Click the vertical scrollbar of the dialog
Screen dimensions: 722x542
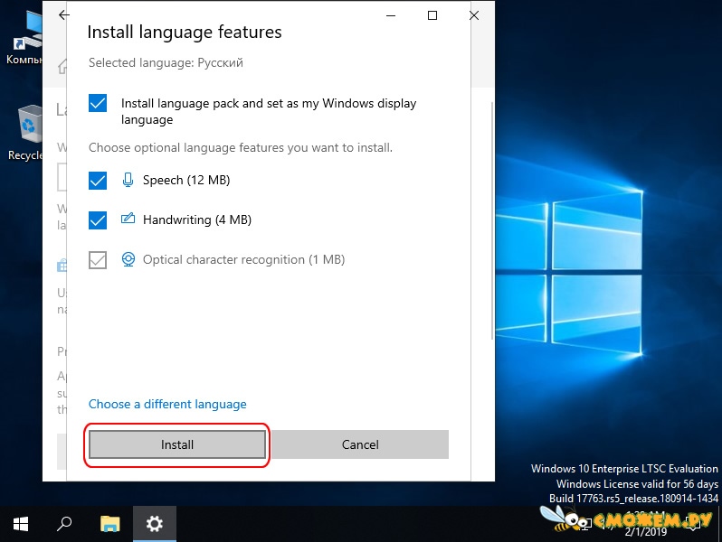492,220
